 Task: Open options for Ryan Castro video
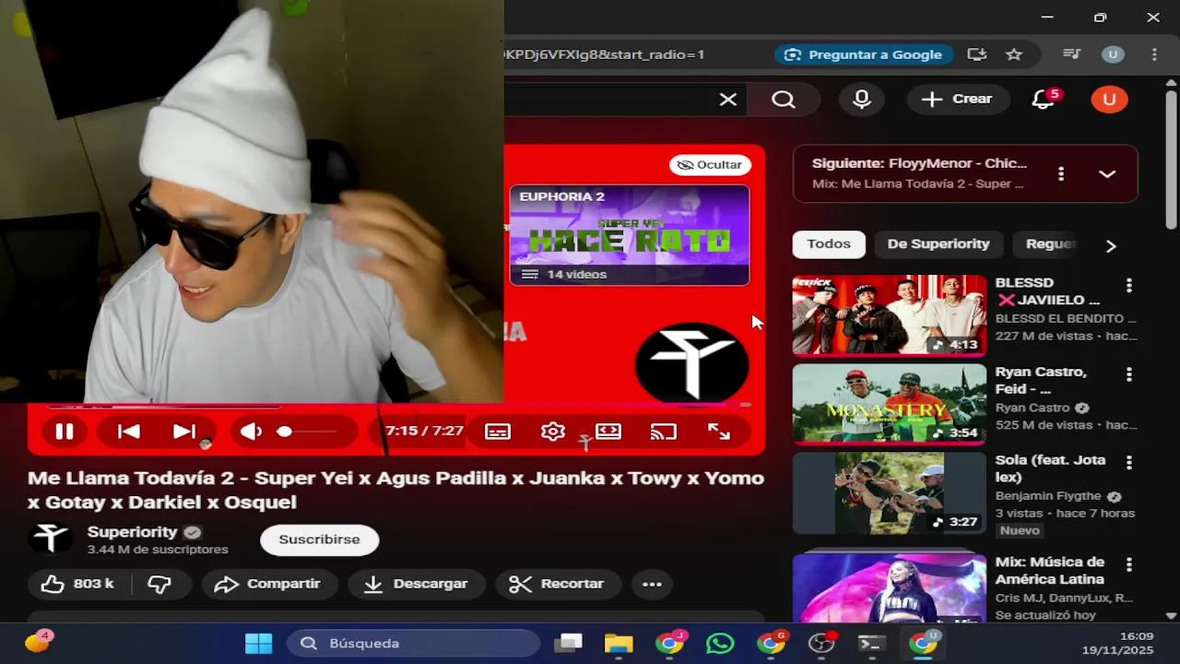click(1129, 374)
